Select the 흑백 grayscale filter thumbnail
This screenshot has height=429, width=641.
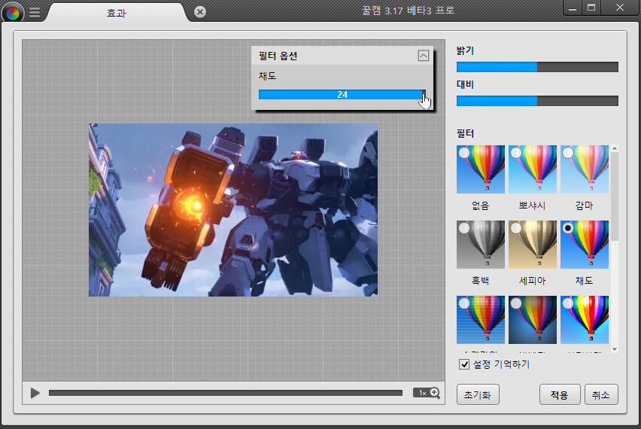[481, 245]
